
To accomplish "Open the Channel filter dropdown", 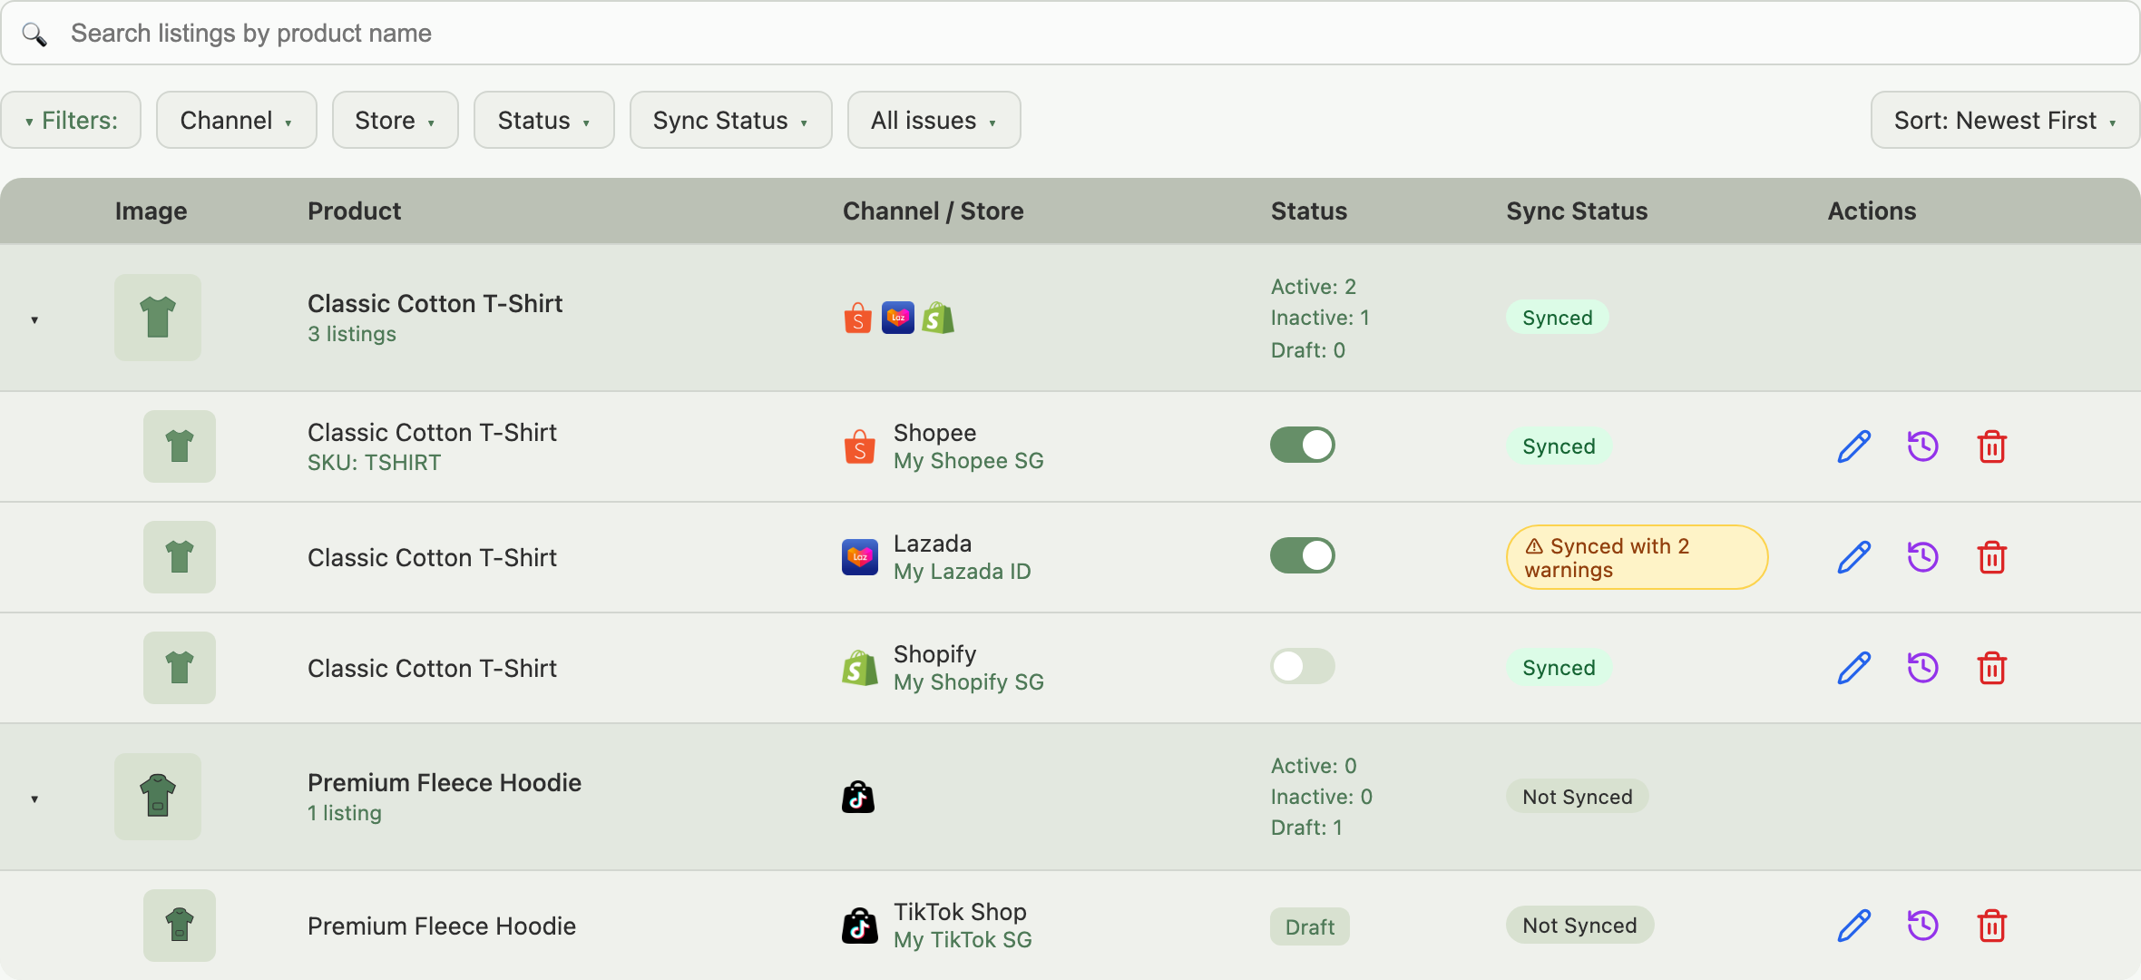I will 237,120.
